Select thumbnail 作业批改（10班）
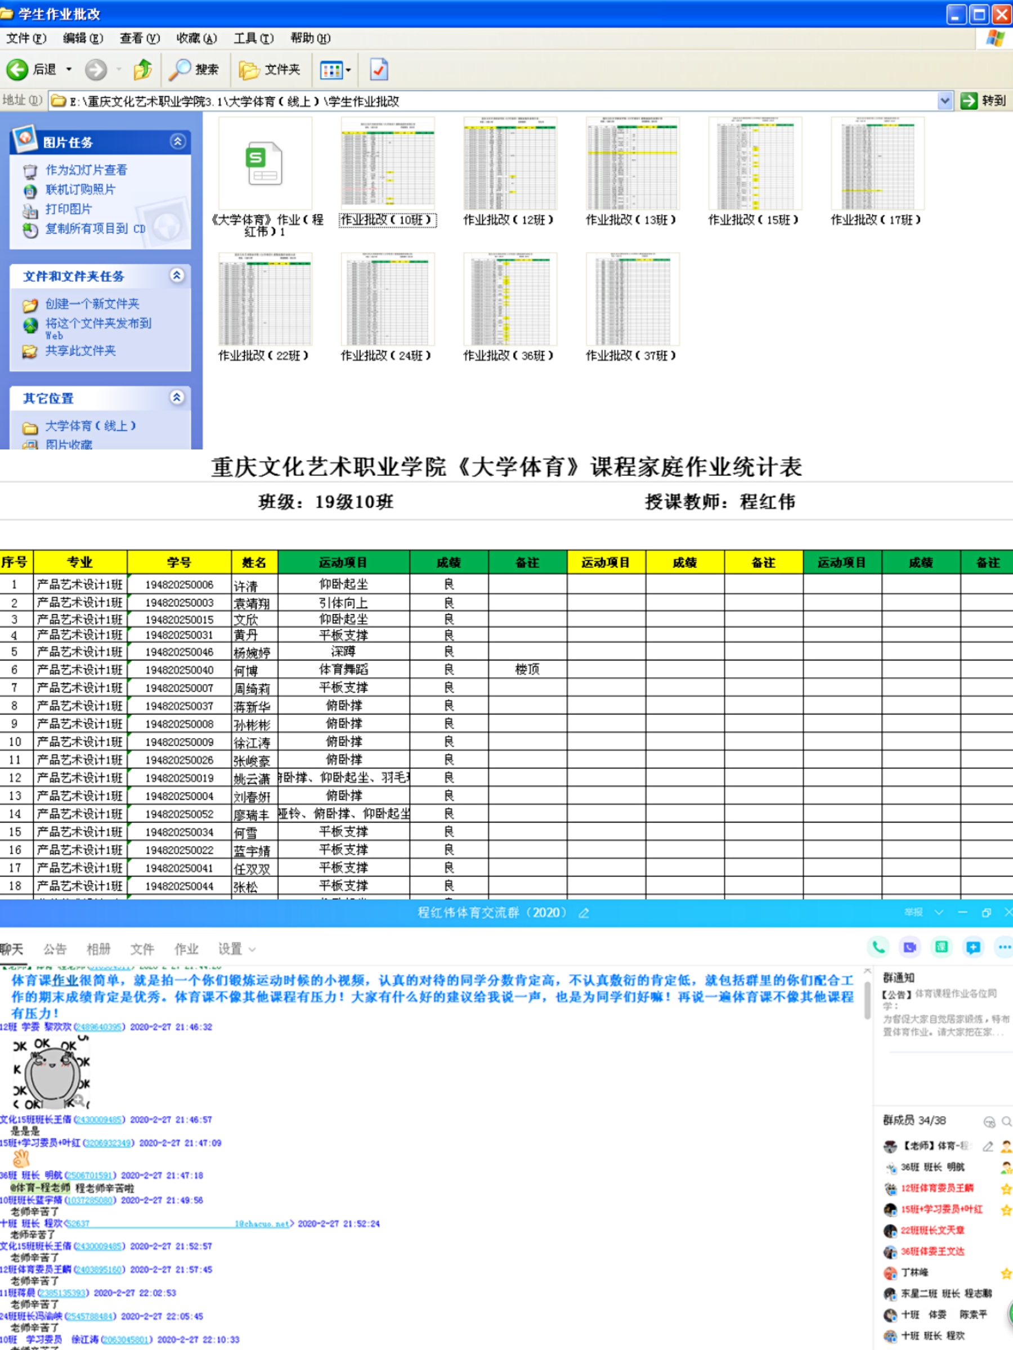The height and width of the screenshot is (1350, 1013). (x=387, y=164)
